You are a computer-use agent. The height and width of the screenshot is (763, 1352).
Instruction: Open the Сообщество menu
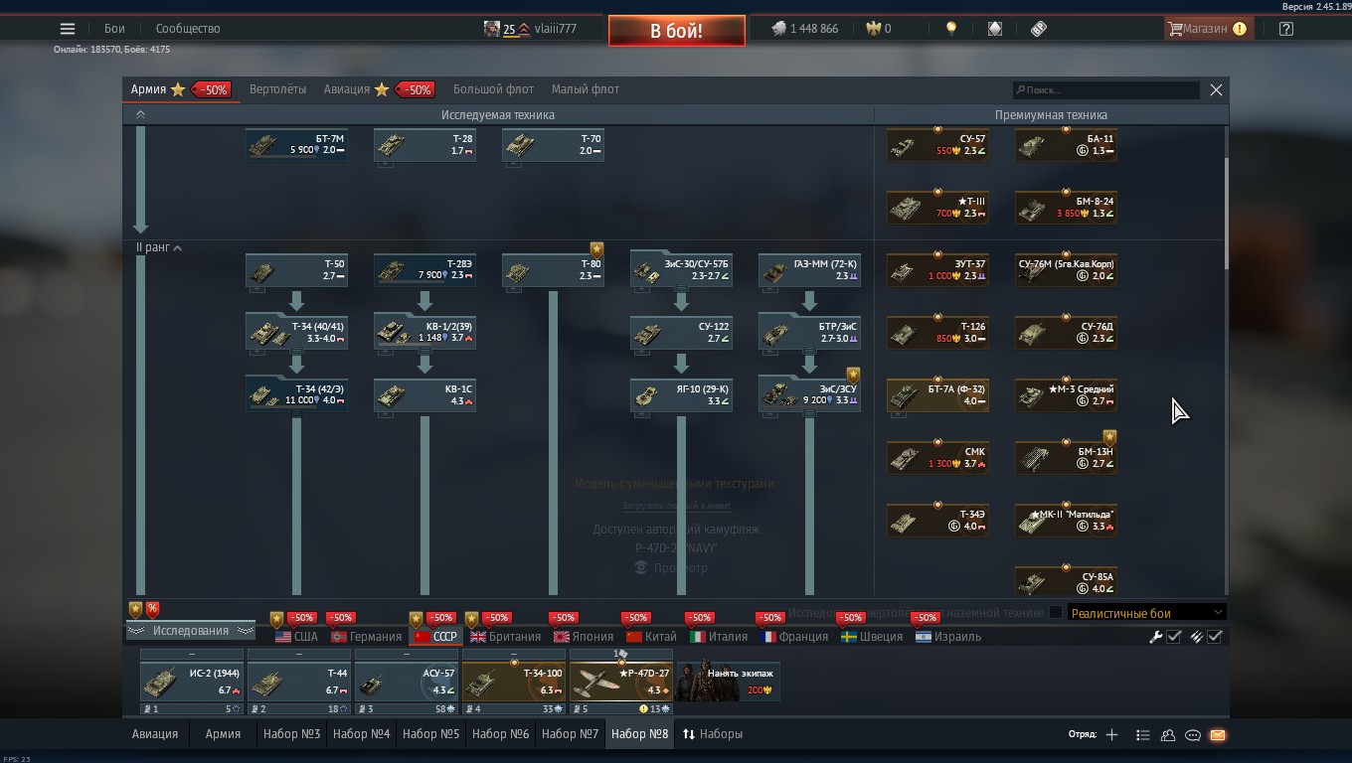[x=188, y=29]
